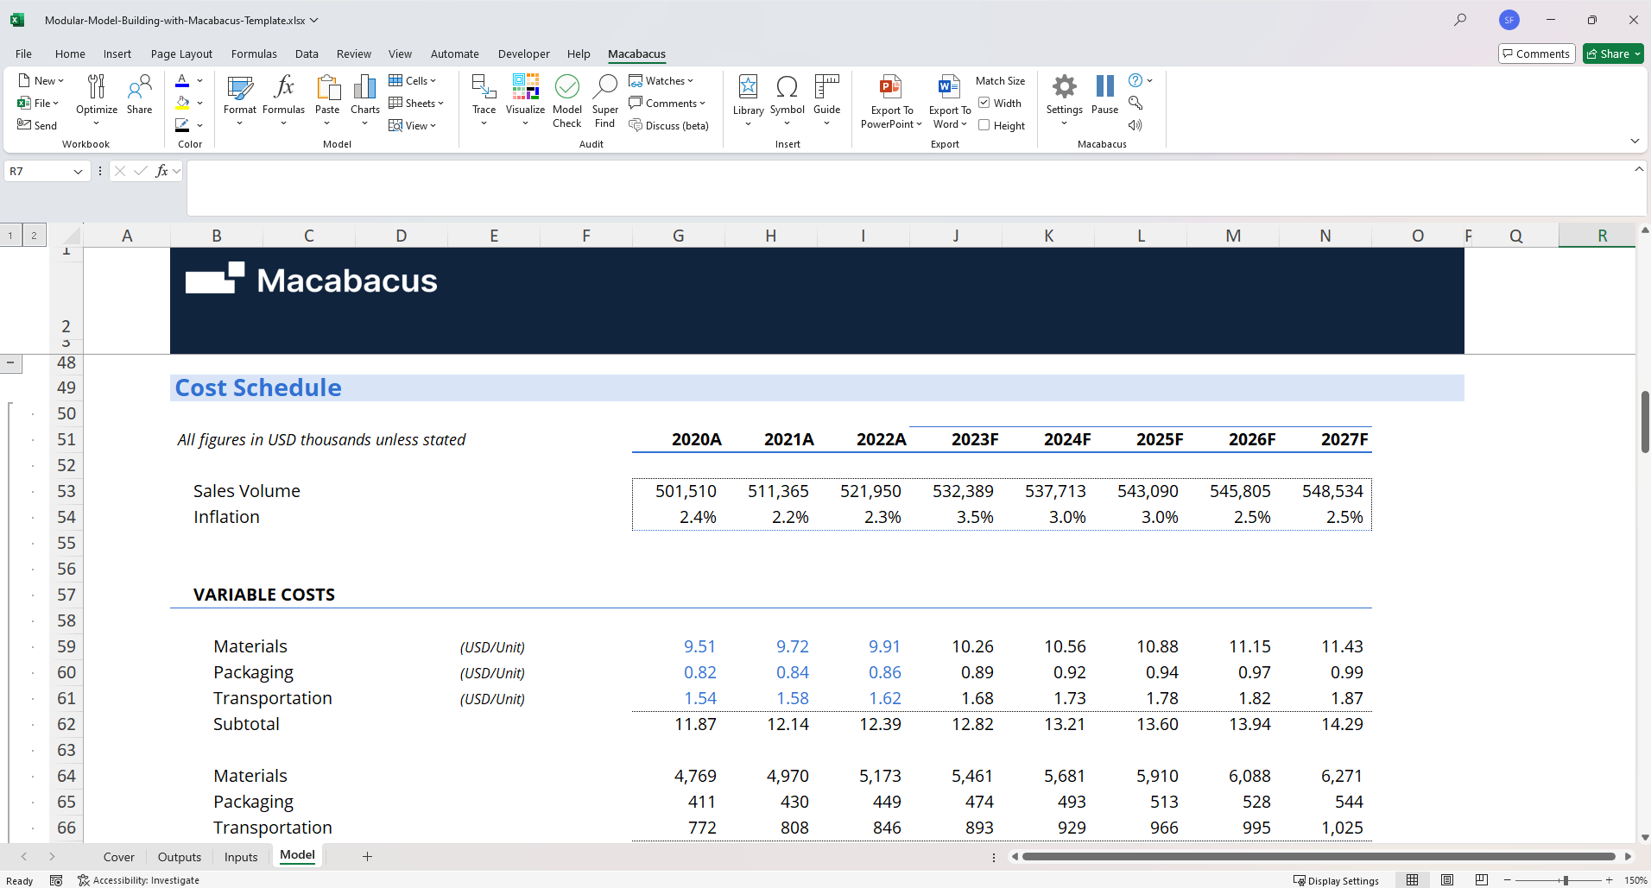
Task: Click Export To PowerPoint icon
Action: coord(890,87)
